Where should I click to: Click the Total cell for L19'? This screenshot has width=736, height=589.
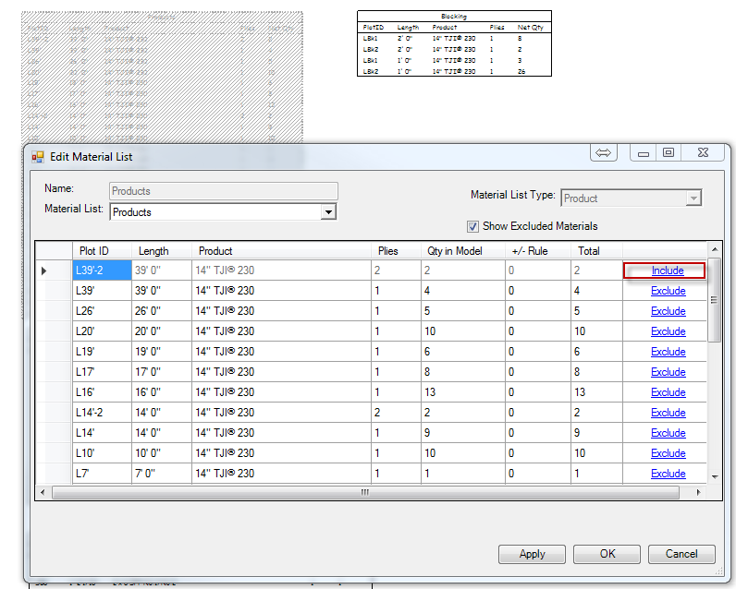pos(596,352)
